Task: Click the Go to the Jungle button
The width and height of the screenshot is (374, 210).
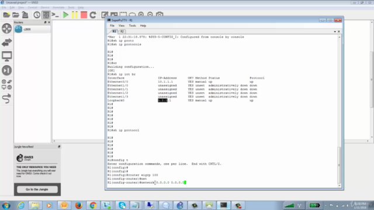Action: click(x=37, y=189)
